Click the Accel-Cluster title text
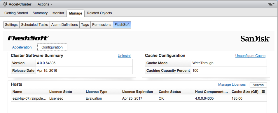 [20, 4]
